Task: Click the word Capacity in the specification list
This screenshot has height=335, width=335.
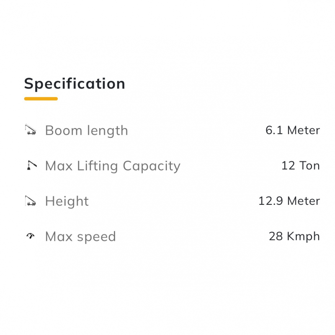Action: point(152,166)
